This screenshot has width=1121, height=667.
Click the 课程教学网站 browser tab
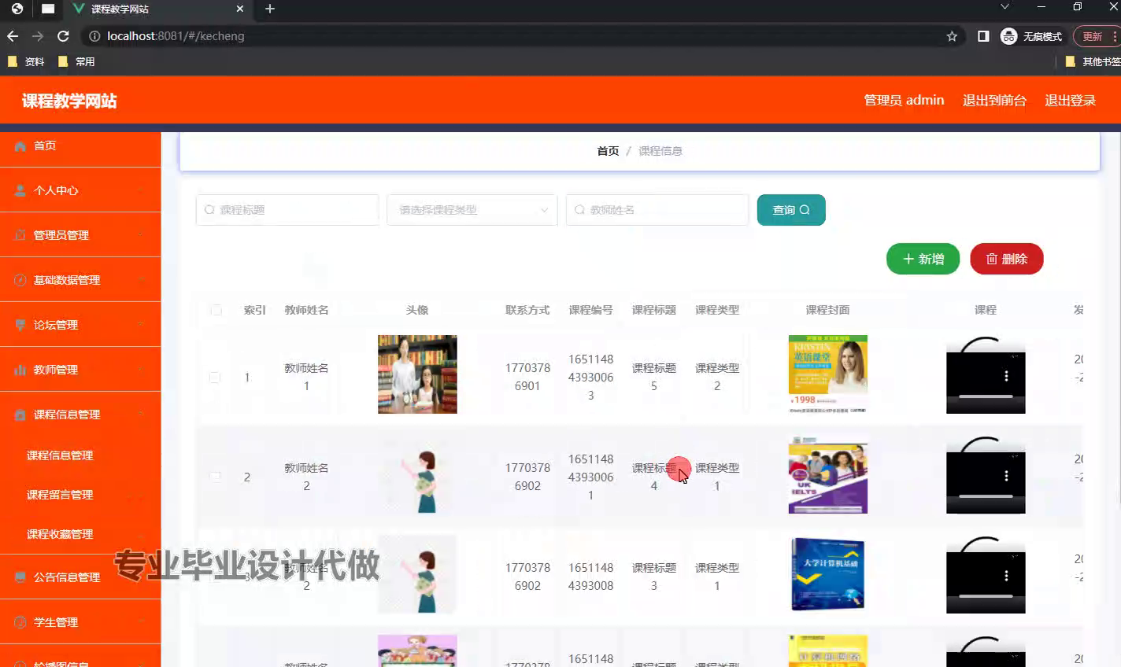click(157, 9)
